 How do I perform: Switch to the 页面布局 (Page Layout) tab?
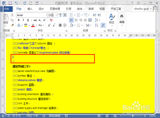pyautogui.click(x=55, y=9)
